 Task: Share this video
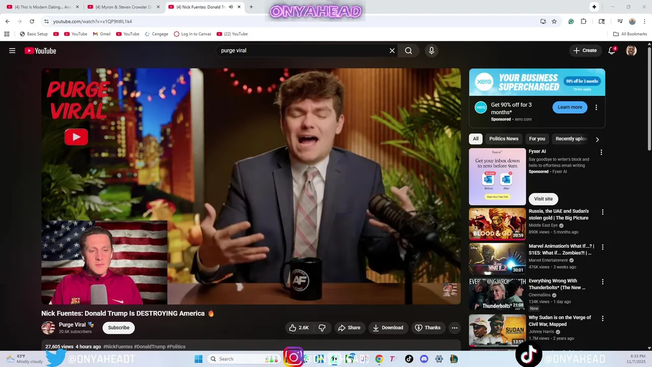[349, 328]
